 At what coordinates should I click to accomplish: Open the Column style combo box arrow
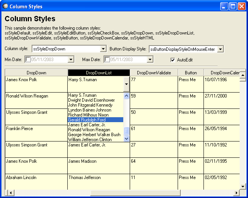[x=103, y=49]
